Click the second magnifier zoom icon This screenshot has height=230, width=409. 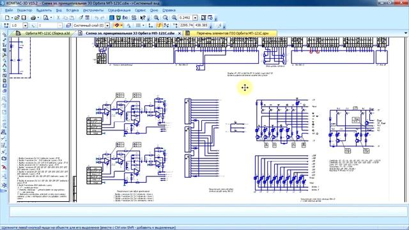click(x=166, y=18)
